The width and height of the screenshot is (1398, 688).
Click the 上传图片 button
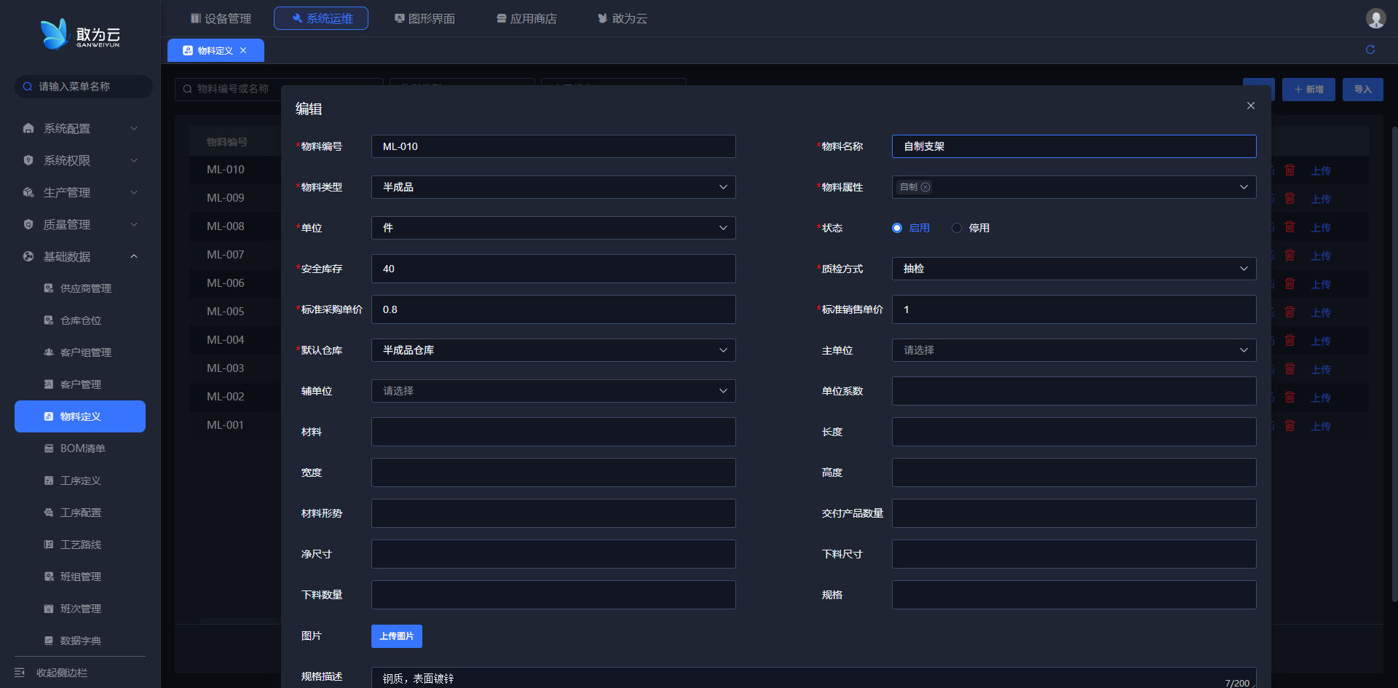click(x=397, y=636)
